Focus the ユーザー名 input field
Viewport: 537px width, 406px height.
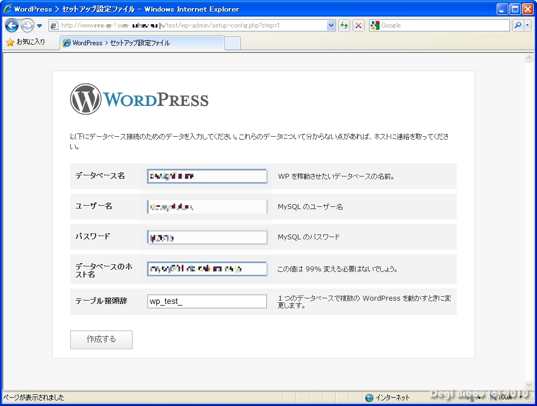click(x=207, y=207)
